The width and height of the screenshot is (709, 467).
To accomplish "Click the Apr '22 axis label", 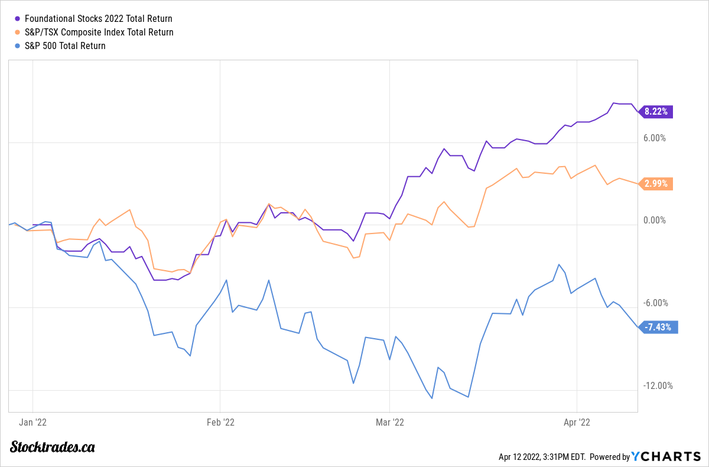I will point(577,422).
